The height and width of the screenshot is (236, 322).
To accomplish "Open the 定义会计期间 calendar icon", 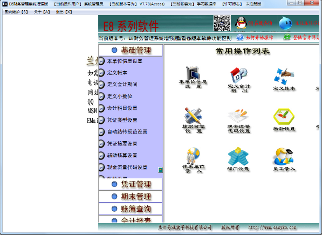I will pos(238,80).
